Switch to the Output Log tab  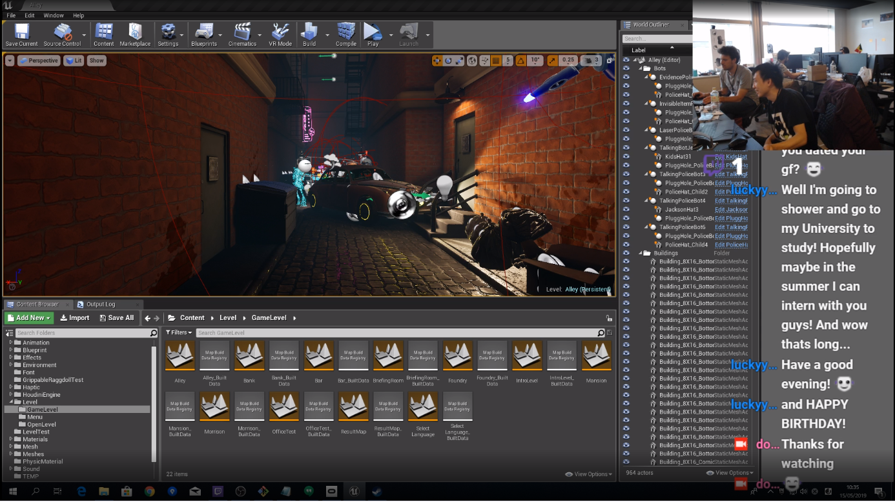coord(100,305)
